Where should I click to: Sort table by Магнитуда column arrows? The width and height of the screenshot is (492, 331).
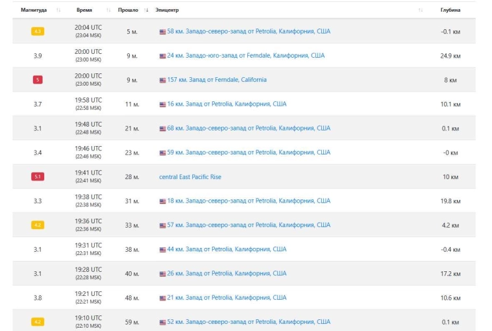[x=58, y=10]
